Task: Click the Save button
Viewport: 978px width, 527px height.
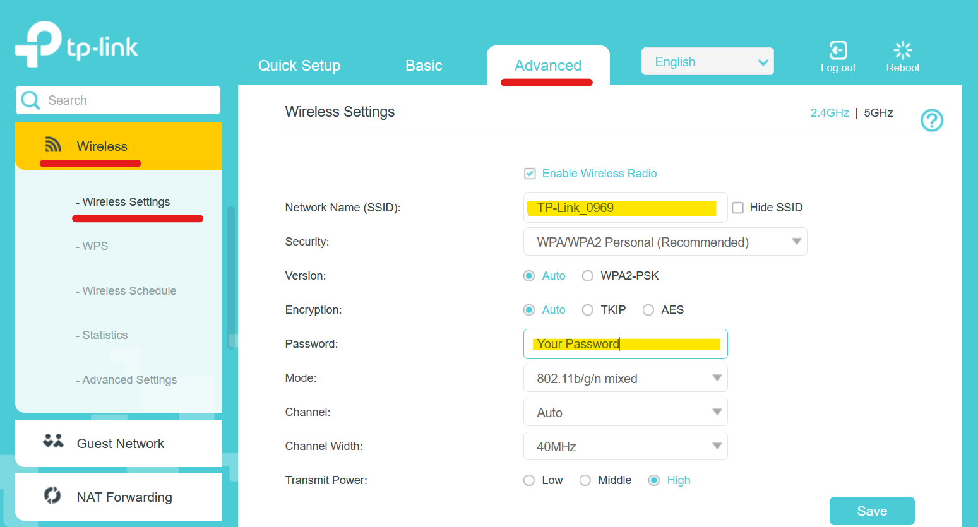Action: point(872,511)
